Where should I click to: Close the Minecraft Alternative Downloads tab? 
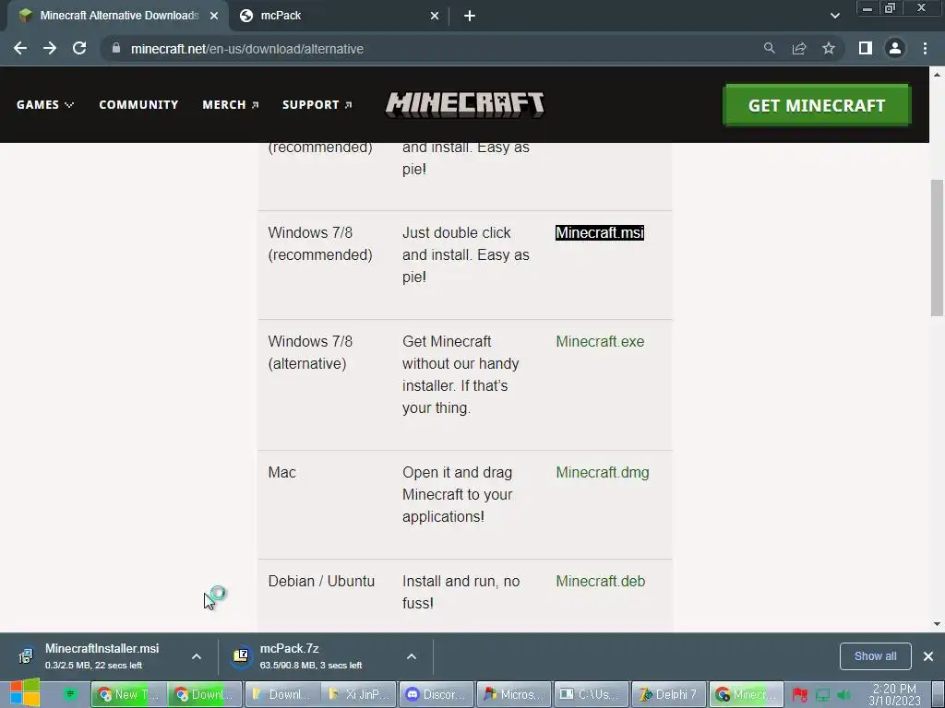(x=214, y=16)
